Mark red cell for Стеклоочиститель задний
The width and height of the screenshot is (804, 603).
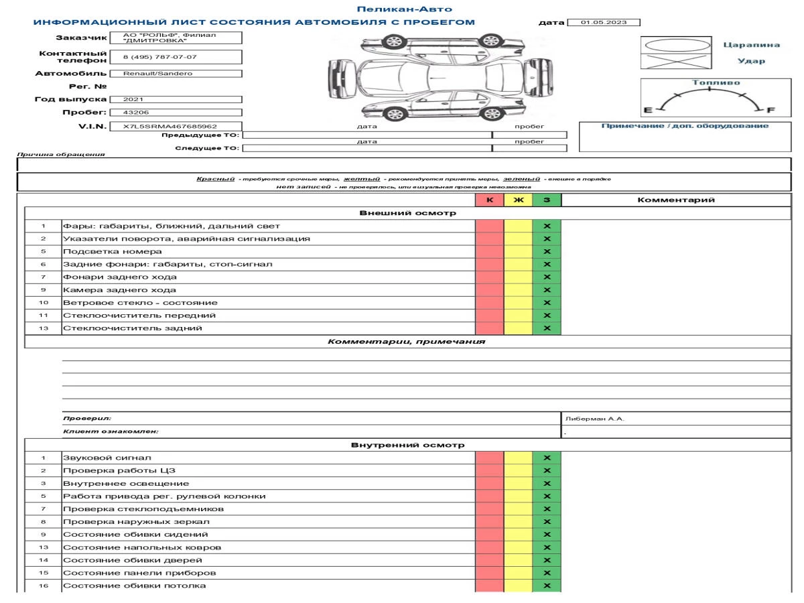tap(489, 328)
